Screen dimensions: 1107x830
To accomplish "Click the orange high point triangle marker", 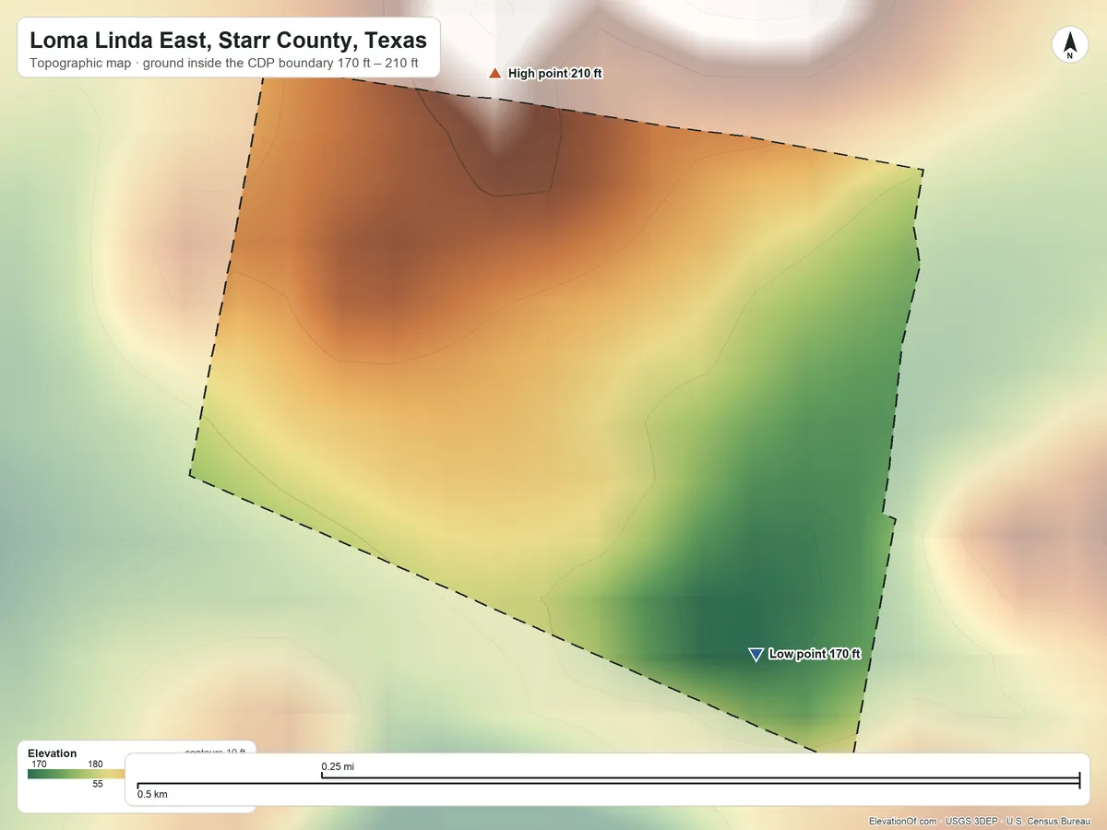I will (495, 73).
